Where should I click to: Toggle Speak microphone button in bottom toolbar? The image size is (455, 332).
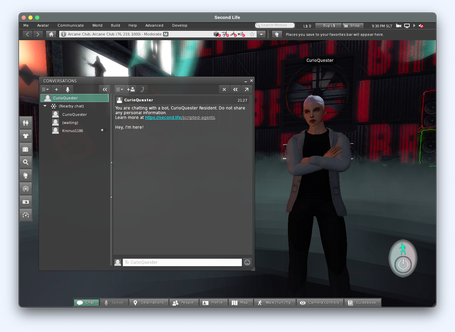114,303
